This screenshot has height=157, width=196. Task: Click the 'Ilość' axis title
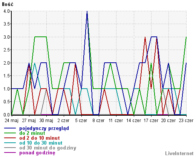(8, 4)
